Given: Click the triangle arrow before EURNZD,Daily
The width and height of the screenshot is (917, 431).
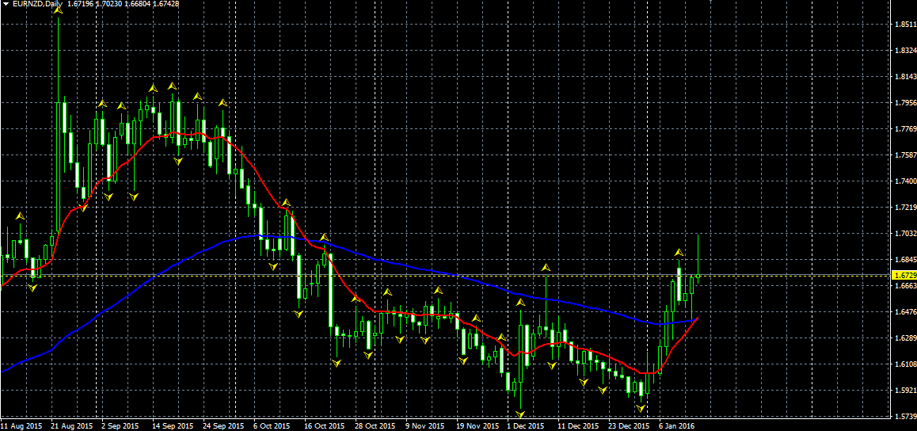Looking at the screenshot, I should point(4,3).
